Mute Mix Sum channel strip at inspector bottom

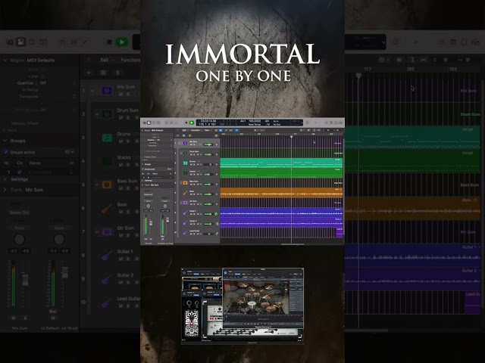click(x=14, y=318)
